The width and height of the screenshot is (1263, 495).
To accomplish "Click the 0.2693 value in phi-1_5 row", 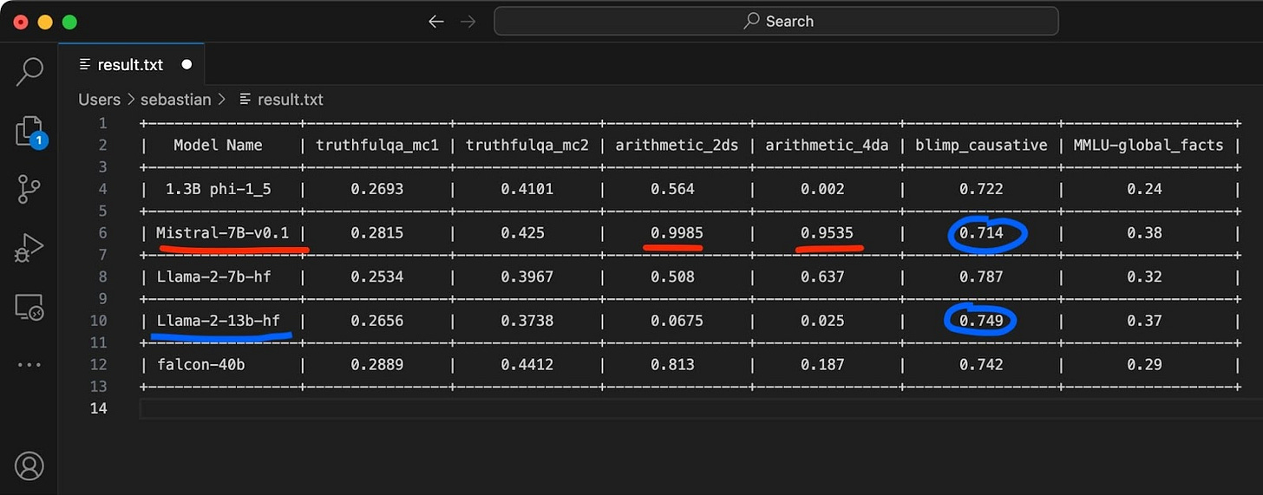I will [376, 189].
